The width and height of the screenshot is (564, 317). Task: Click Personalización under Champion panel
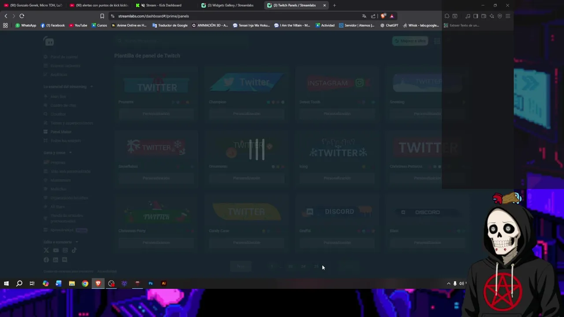[x=246, y=114]
